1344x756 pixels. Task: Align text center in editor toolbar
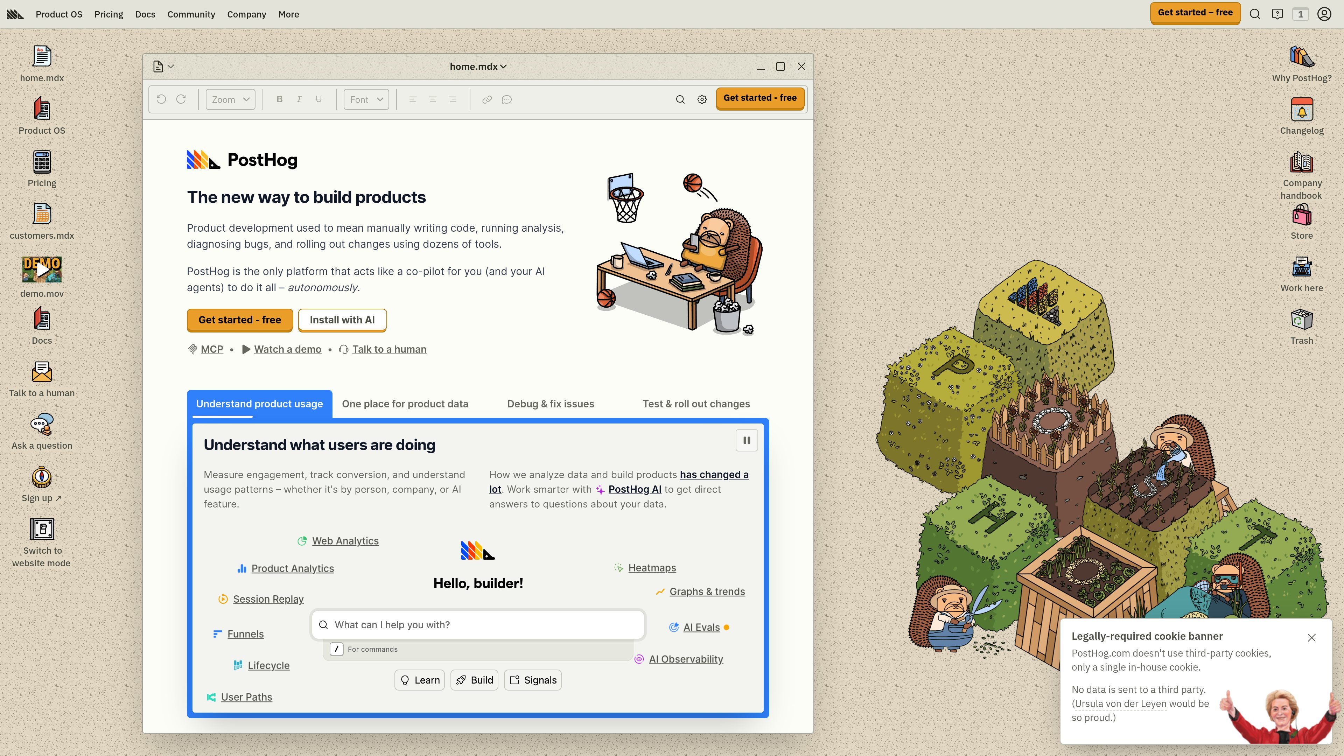433,99
